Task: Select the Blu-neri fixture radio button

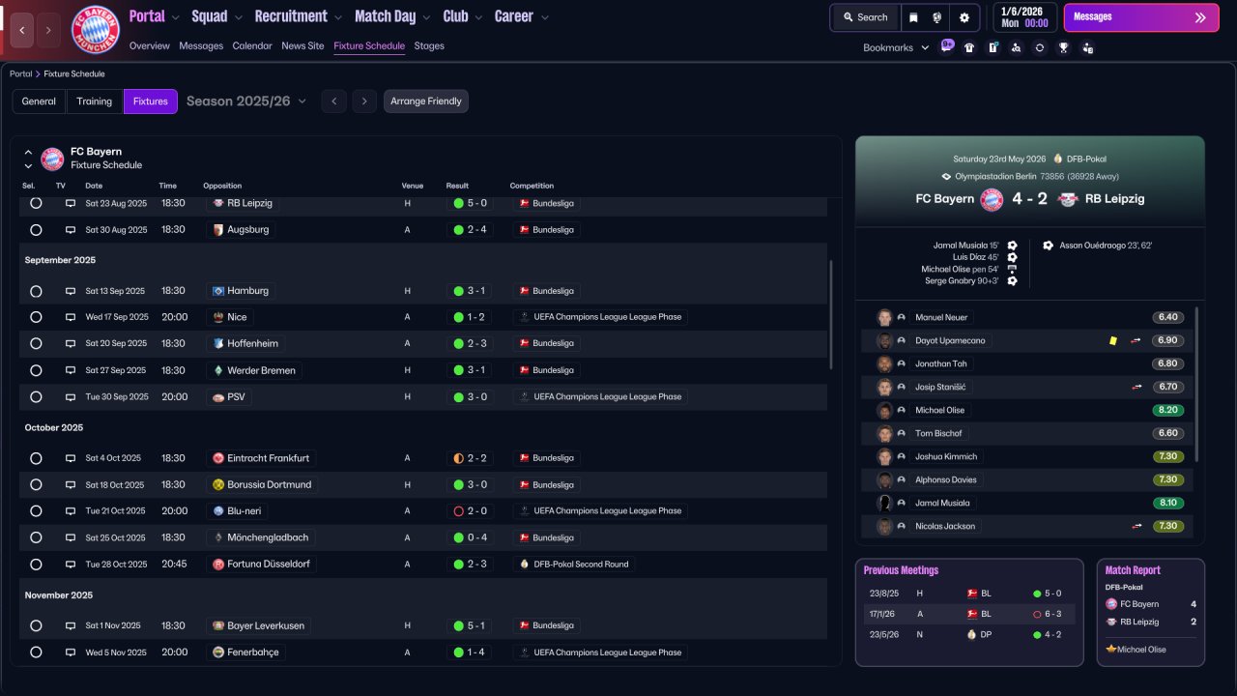Action: (36, 511)
